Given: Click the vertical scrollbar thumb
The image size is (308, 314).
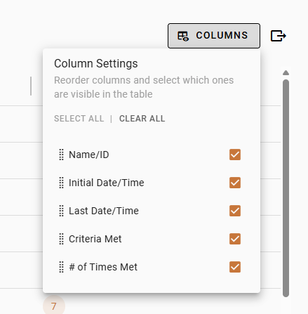Looking at the screenshot, I should (x=286, y=188).
